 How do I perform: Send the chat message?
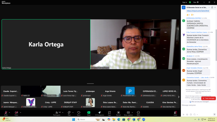click(214, 114)
